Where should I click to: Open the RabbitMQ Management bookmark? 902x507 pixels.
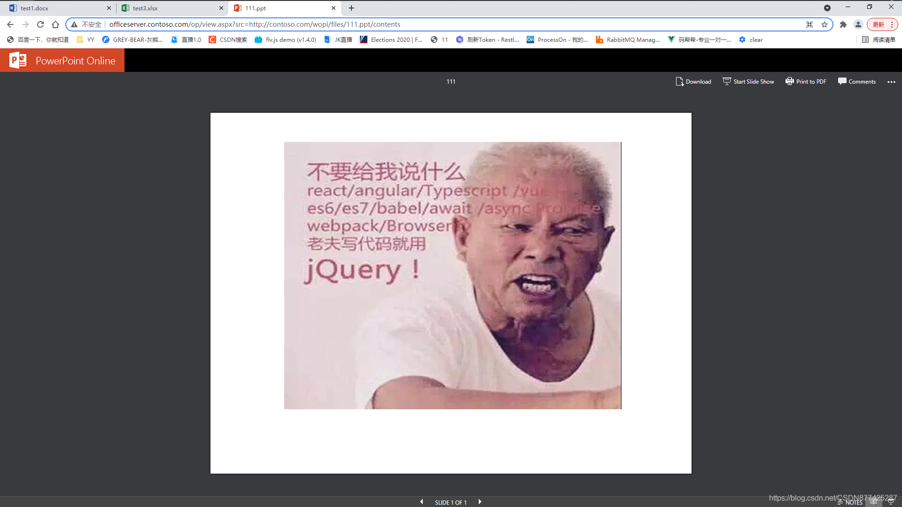[x=628, y=40]
